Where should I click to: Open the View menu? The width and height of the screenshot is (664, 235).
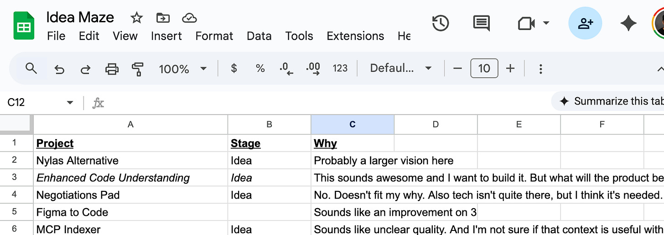pos(125,36)
